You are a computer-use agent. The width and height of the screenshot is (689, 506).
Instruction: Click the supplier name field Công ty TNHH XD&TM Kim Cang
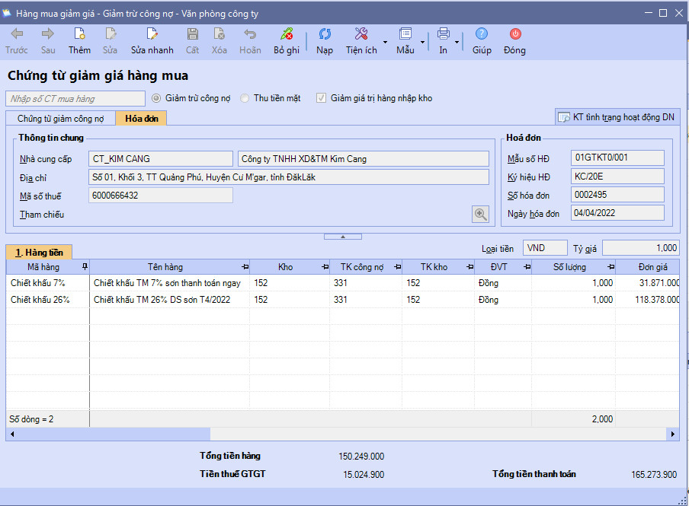(x=364, y=159)
